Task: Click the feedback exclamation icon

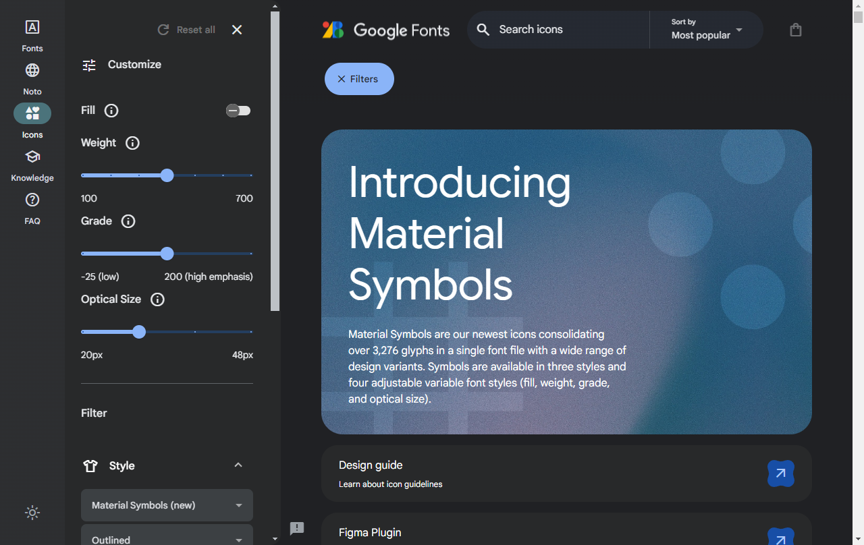Action: pos(297,528)
